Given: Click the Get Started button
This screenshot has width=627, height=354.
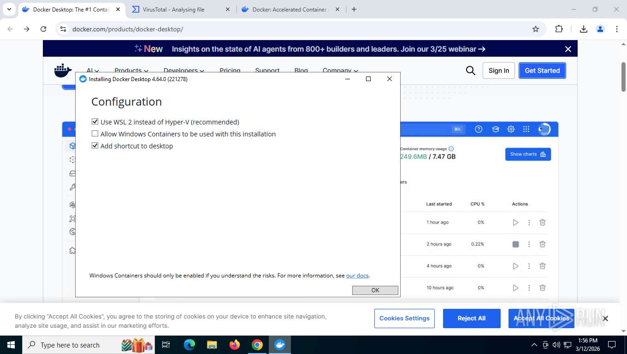Looking at the screenshot, I should (x=542, y=71).
